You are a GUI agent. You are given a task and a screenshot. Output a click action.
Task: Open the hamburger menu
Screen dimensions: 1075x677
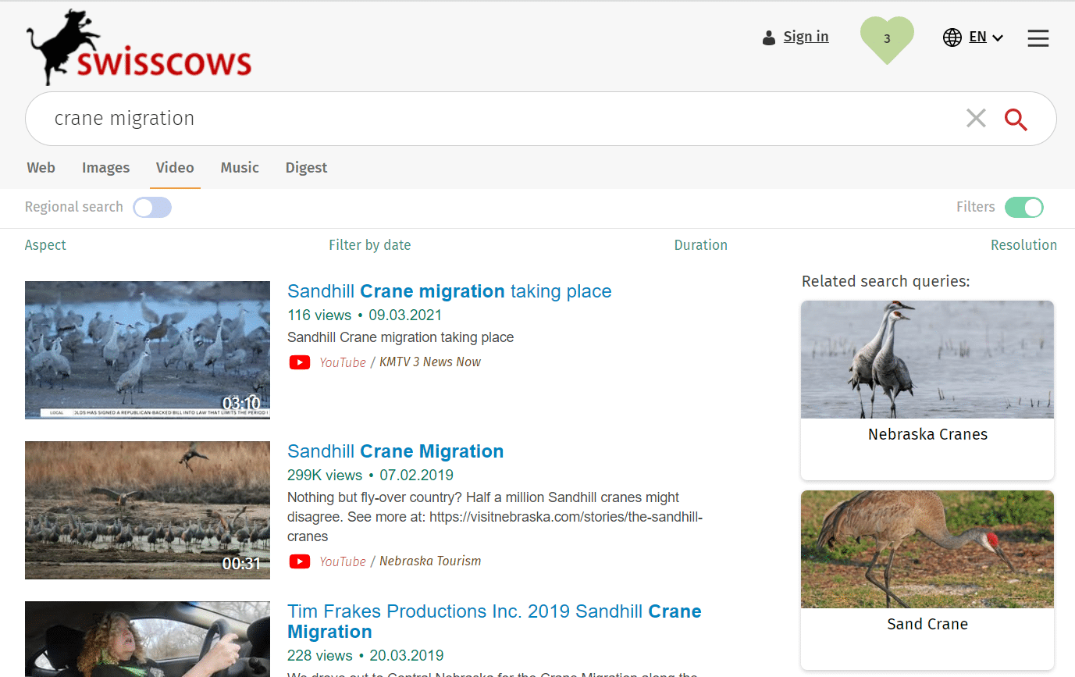[1038, 37]
